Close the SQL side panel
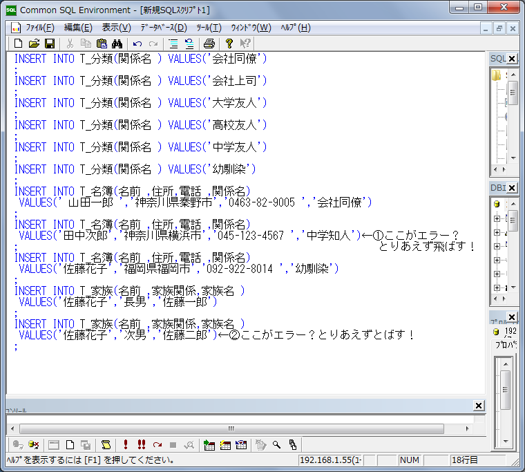 click(x=512, y=59)
